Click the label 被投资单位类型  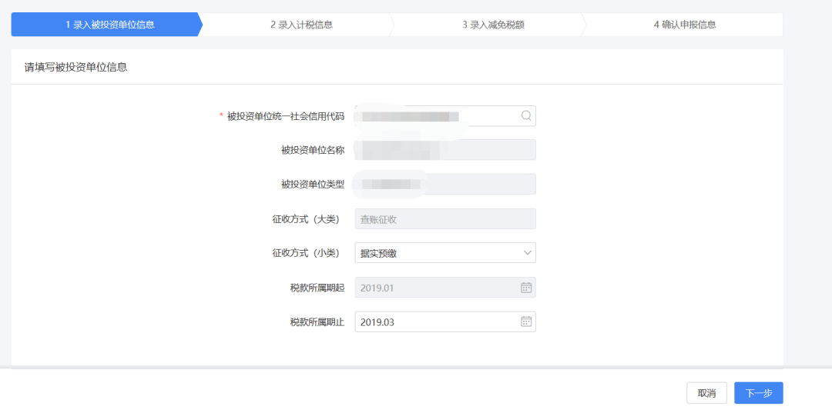(313, 185)
